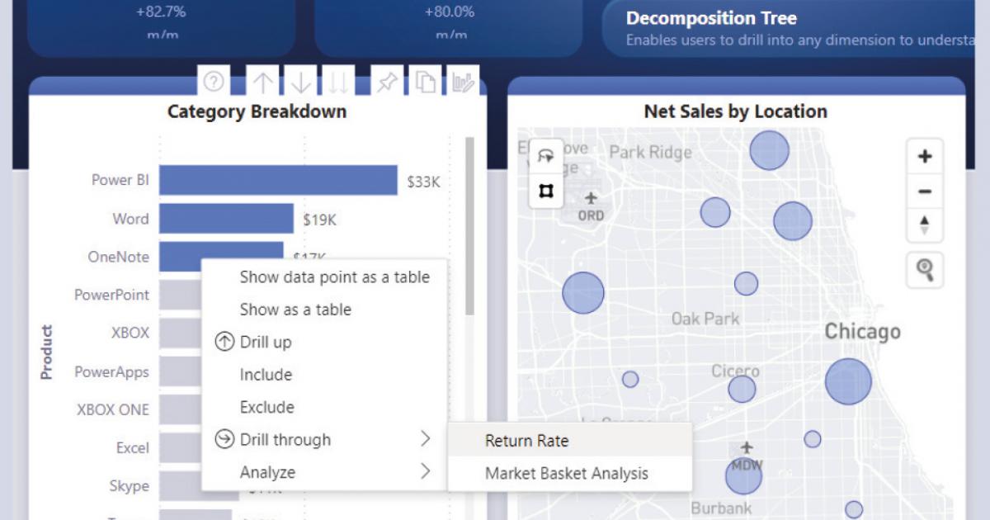Zoom in on the map
The width and height of the screenshot is (990, 520).
pos(925,156)
